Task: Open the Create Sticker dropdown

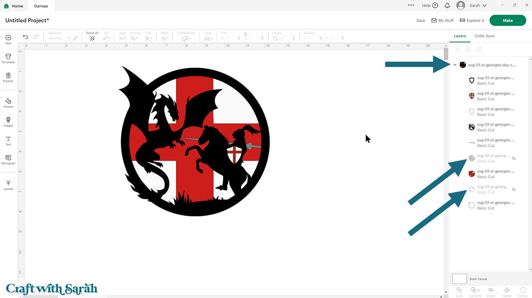Action: coord(186,39)
